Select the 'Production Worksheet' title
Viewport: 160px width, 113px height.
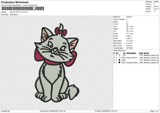click(15, 2)
